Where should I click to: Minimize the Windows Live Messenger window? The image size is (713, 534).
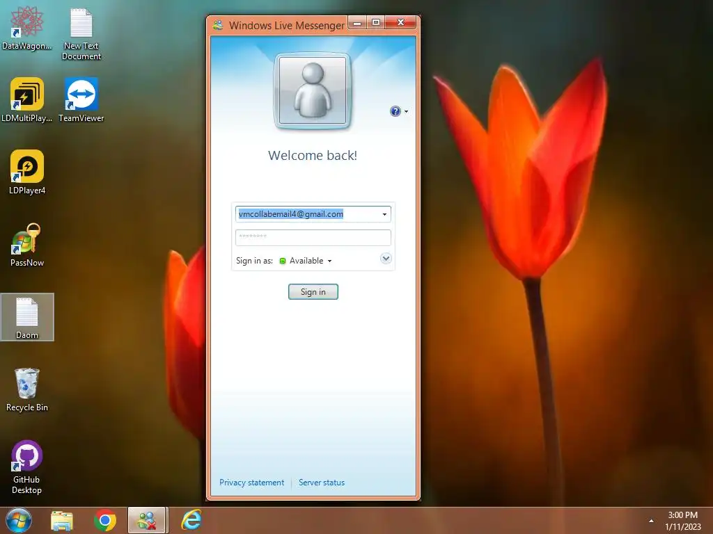[x=358, y=22]
